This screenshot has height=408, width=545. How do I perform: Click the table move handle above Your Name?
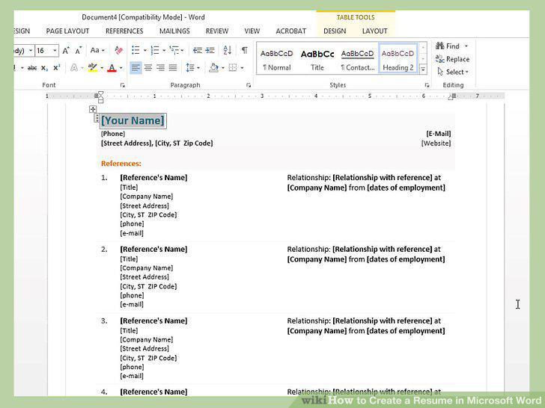[x=93, y=109]
